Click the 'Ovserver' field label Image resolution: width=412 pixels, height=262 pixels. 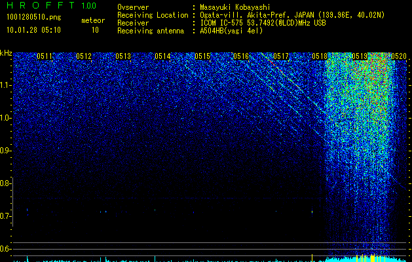click(133, 7)
